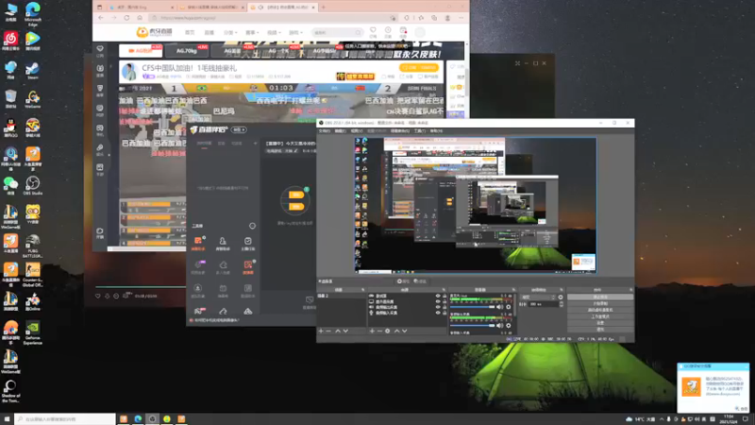Undock the OBS audio mixer panel
Image resolution: width=755 pixels, height=425 pixels.
point(513,290)
